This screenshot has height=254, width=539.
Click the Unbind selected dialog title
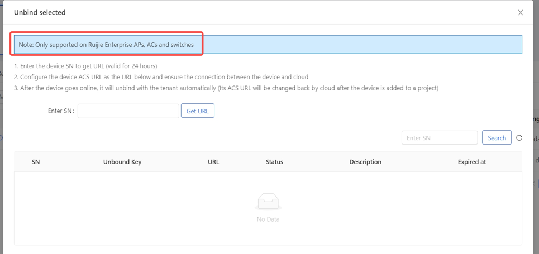tap(40, 12)
